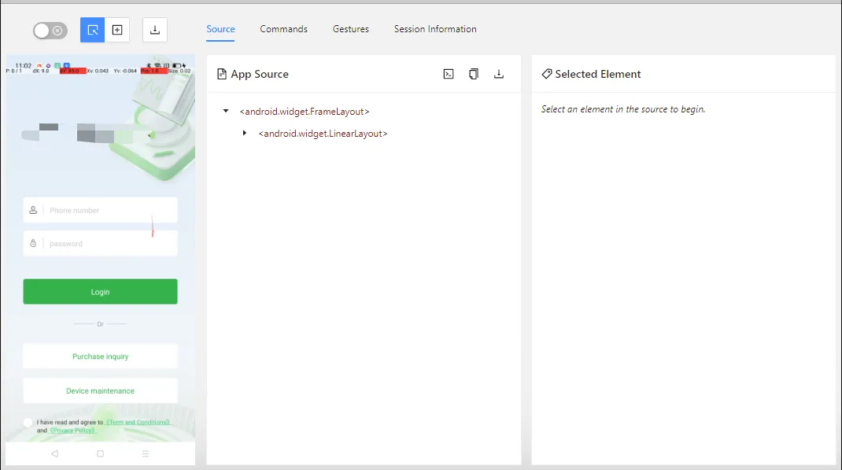The image size is (842, 470).
Task: View the Session Information tab
Action: coord(435,29)
